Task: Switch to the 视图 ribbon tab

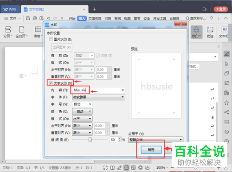Action: (x=127, y=19)
